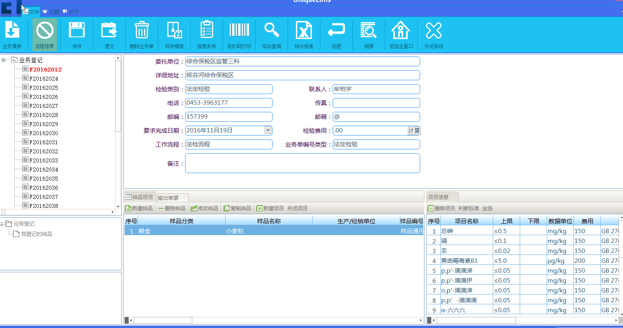
Task: Click the 删除项目 button
Action: tap(441, 208)
